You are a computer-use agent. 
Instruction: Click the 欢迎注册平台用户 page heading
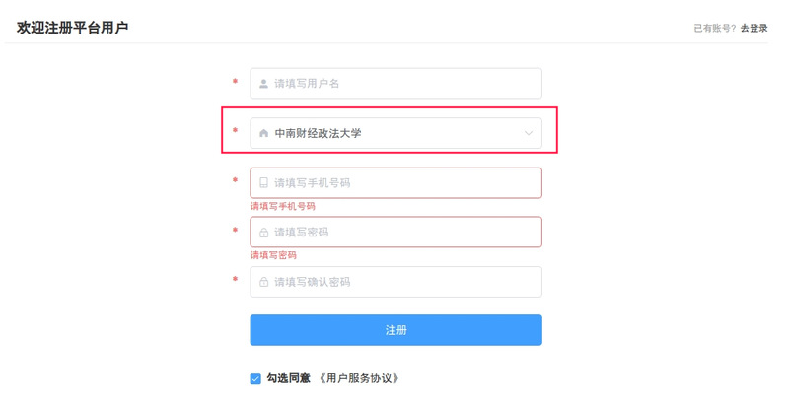point(73,28)
